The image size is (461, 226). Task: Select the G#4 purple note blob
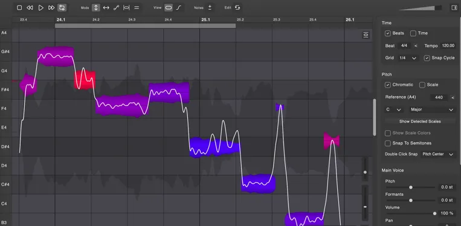pos(56,56)
